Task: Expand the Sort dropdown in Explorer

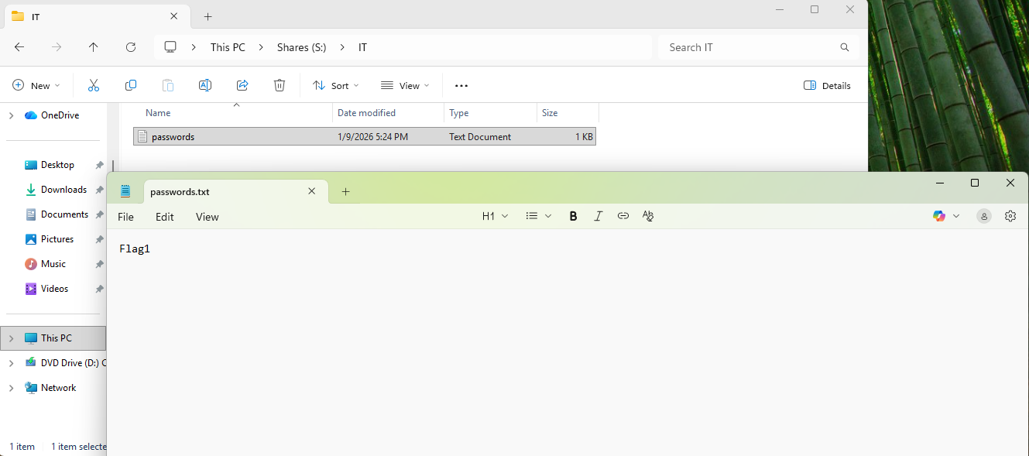Action: coord(336,86)
